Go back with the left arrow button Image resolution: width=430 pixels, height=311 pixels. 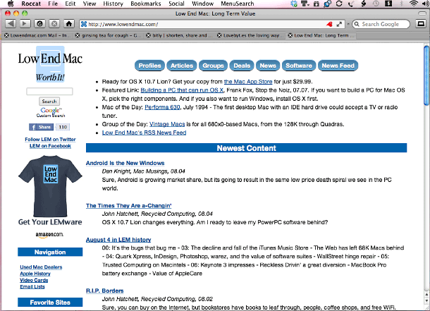click(x=11, y=24)
